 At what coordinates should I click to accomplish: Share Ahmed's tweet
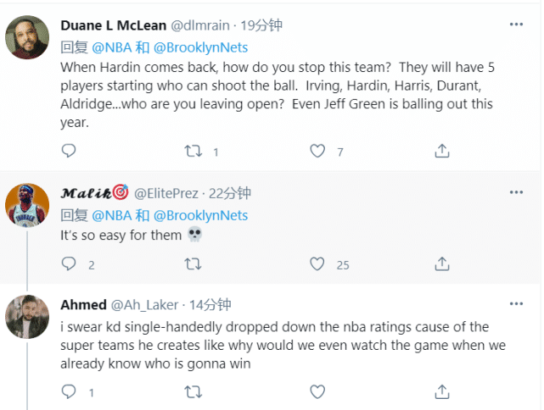point(441,392)
